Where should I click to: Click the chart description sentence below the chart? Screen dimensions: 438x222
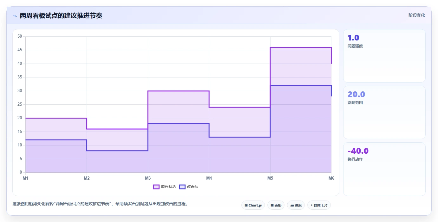pyautogui.click(x=101, y=204)
